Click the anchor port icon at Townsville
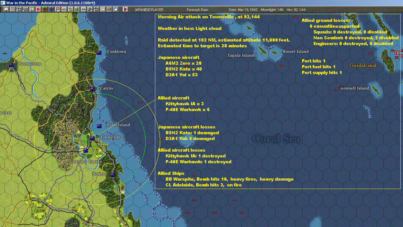403x227 pixels. point(89,137)
